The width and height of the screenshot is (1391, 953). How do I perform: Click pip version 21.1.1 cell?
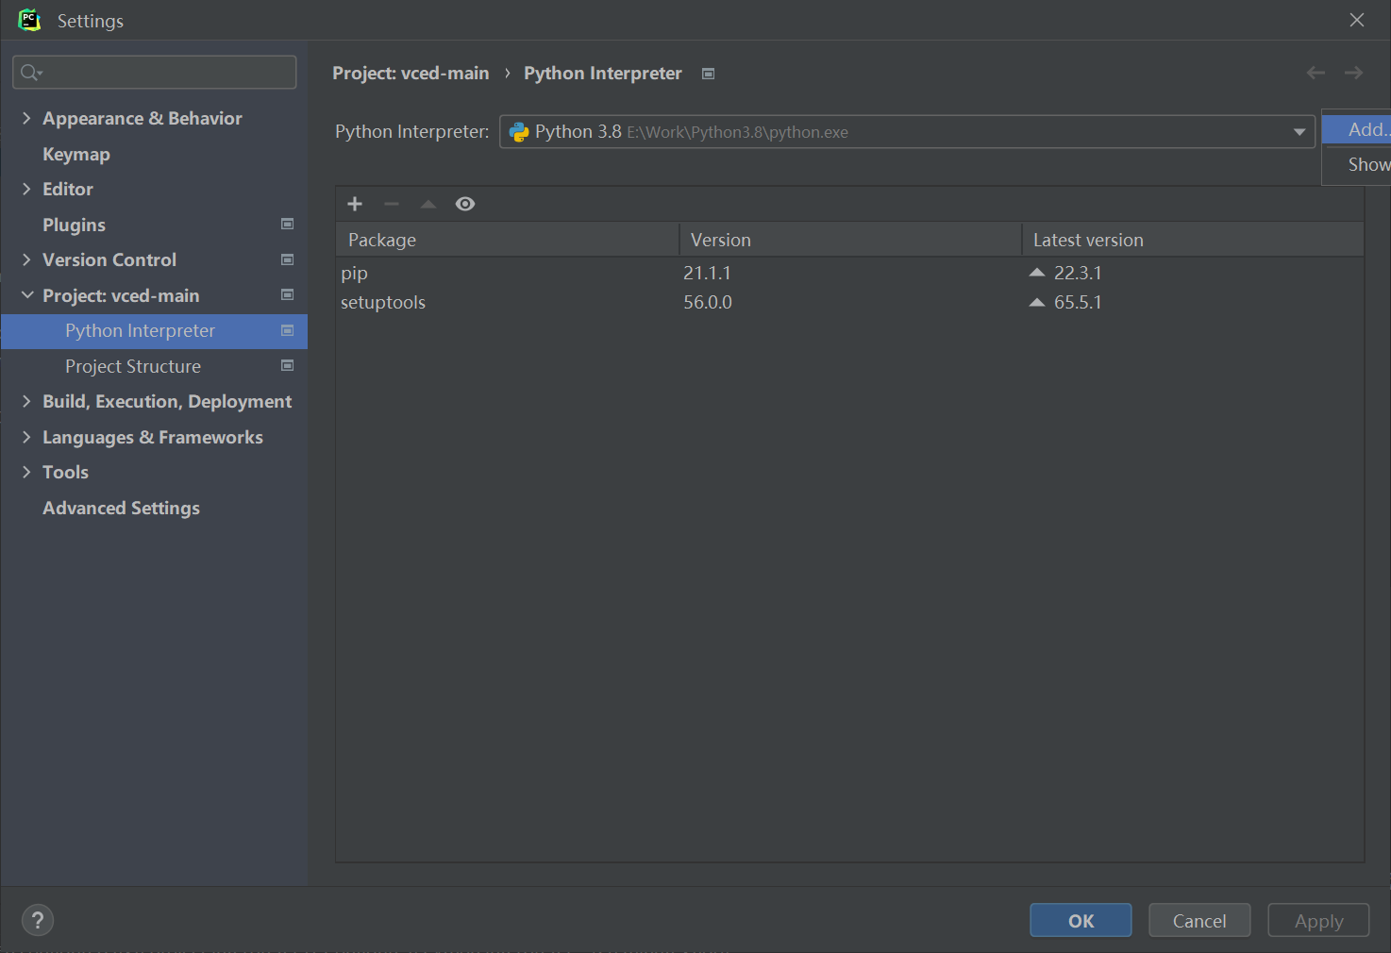click(707, 273)
